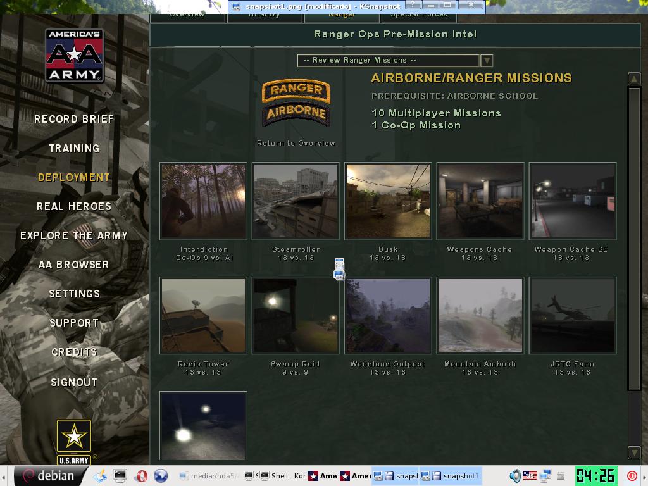648x486 pixels.
Task: Click the 'Ranger Ops Pre-Mission Intel' header
Action: coord(395,34)
